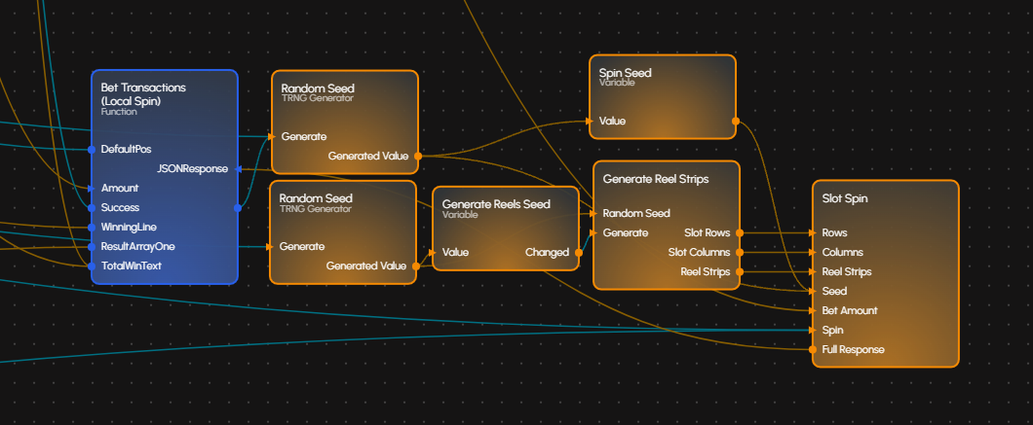The image size is (1033, 425).
Task: Click Generated Value output port on top Random Seed
Action: [x=418, y=156]
